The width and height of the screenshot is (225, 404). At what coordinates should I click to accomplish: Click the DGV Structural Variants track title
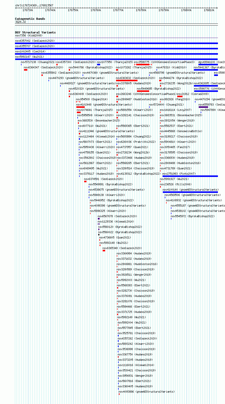[x=35, y=33]
